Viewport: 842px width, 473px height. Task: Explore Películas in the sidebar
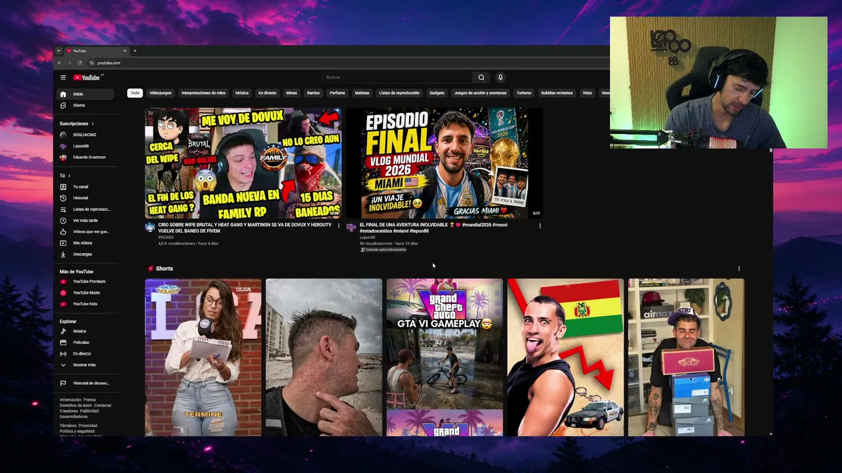86,342
